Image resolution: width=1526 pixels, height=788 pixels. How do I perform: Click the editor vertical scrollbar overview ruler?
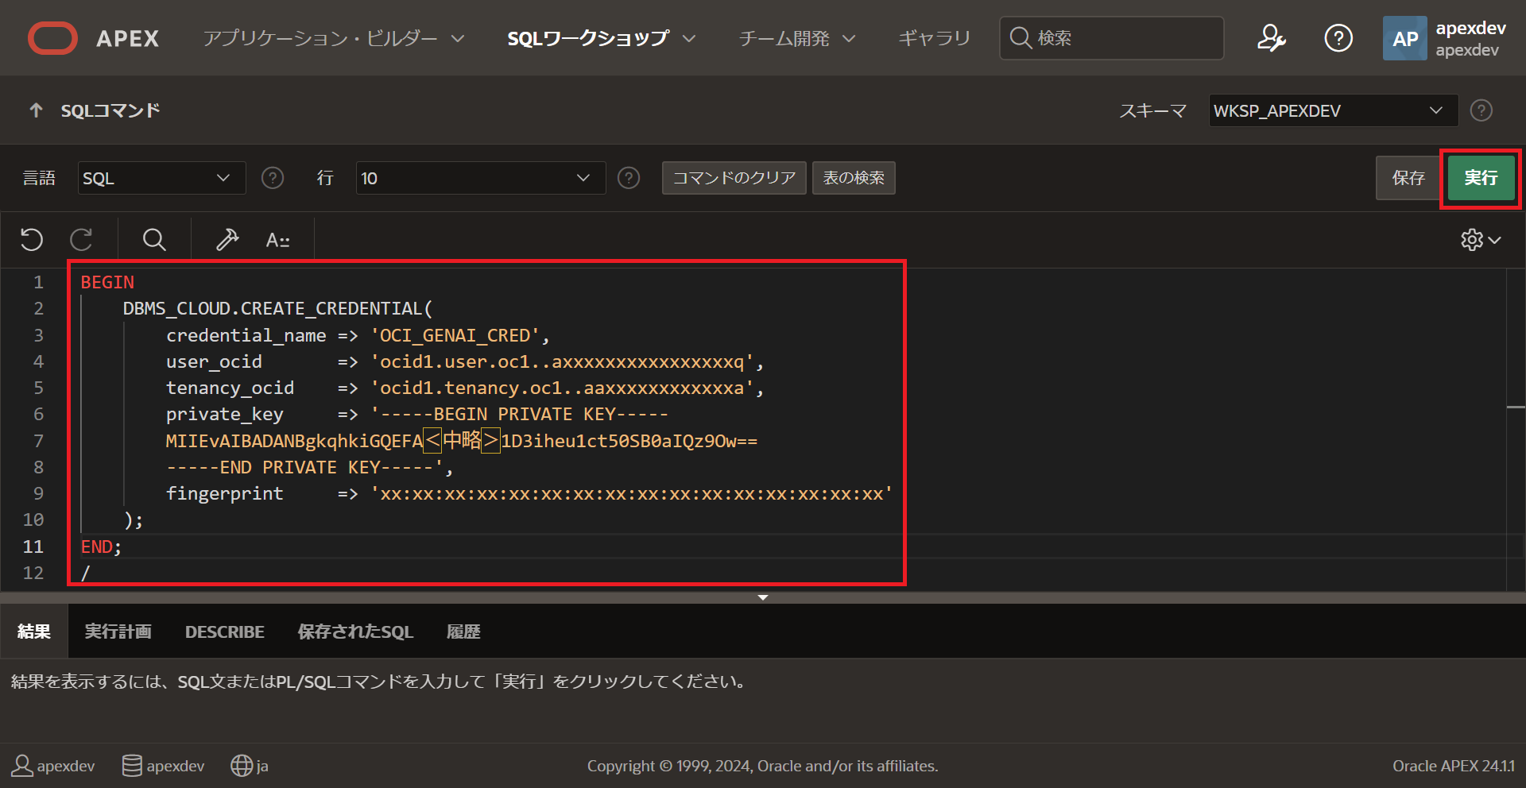pyautogui.click(x=1516, y=429)
